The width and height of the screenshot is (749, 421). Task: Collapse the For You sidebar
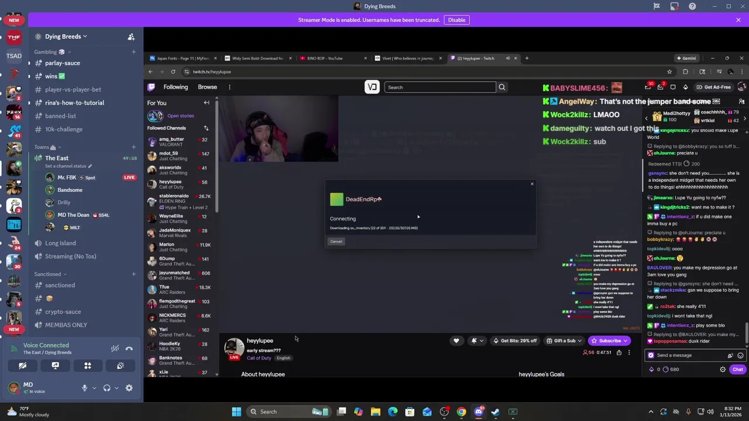(207, 103)
